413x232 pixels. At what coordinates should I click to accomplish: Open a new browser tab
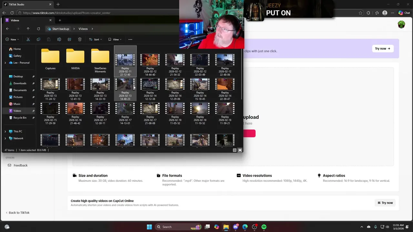coord(58,5)
